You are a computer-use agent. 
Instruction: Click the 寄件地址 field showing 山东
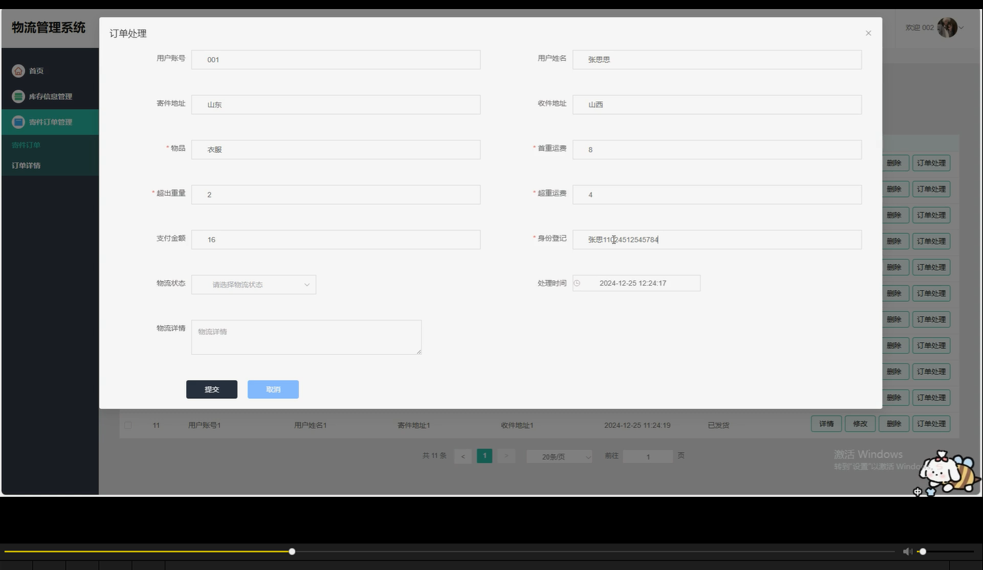pos(336,104)
